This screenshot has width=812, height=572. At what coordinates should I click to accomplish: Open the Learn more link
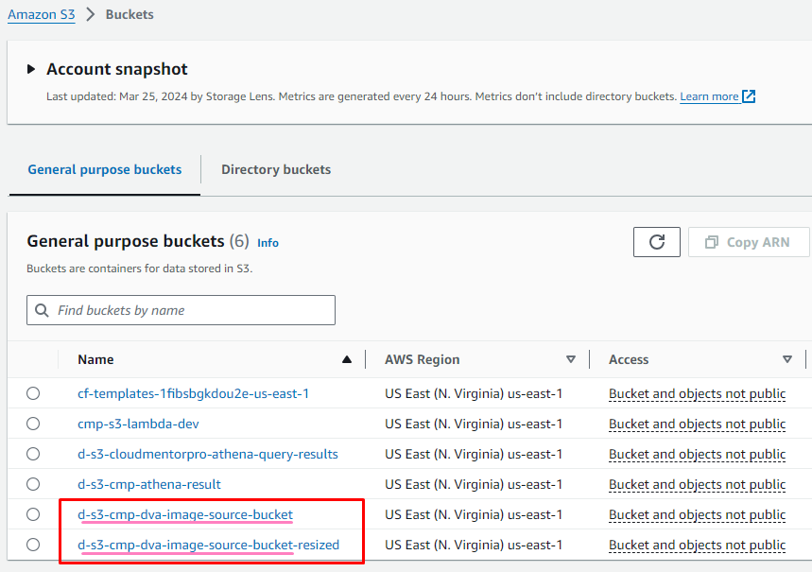709,96
